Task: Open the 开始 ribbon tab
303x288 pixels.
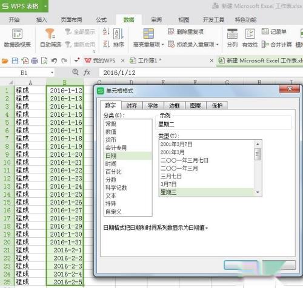Action: 14,20
